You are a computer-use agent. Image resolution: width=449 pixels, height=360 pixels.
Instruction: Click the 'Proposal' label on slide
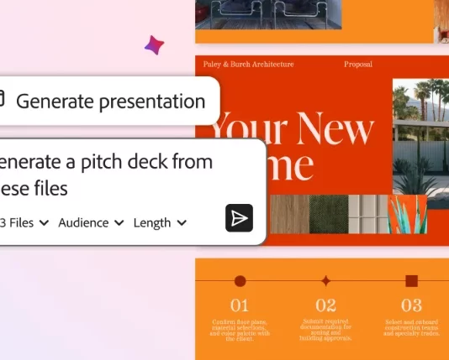pyautogui.click(x=358, y=65)
